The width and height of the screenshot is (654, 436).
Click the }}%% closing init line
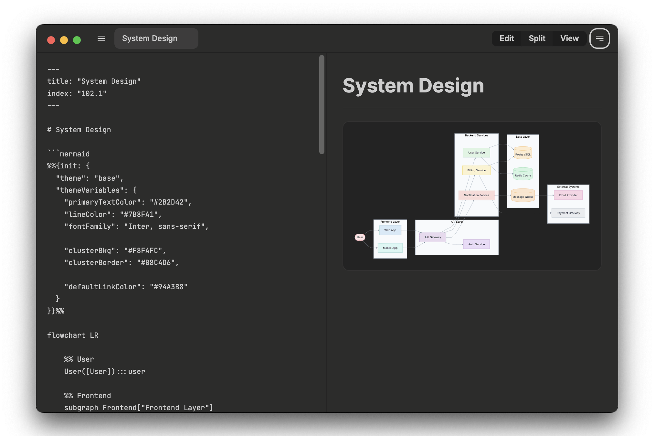[x=56, y=311]
